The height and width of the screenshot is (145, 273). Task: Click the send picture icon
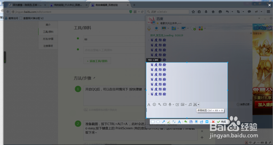pos(182,104)
